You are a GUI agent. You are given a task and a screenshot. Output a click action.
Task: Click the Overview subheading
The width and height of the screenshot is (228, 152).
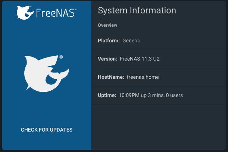(107, 25)
